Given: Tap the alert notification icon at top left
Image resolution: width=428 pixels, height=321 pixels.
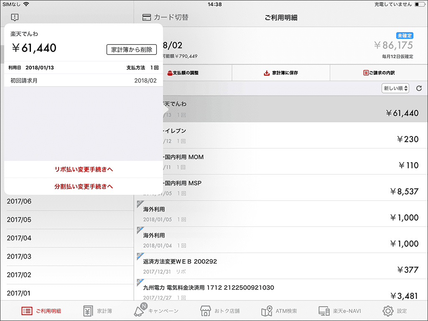Looking at the screenshot, I should [x=15, y=18].
